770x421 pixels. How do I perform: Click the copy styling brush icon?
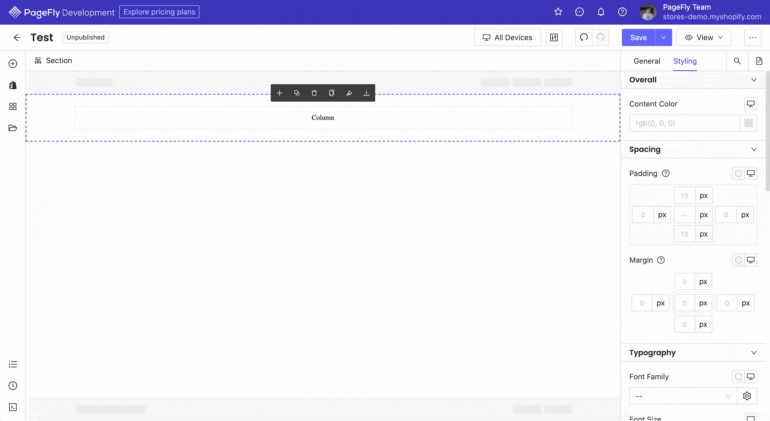(349, 93)
